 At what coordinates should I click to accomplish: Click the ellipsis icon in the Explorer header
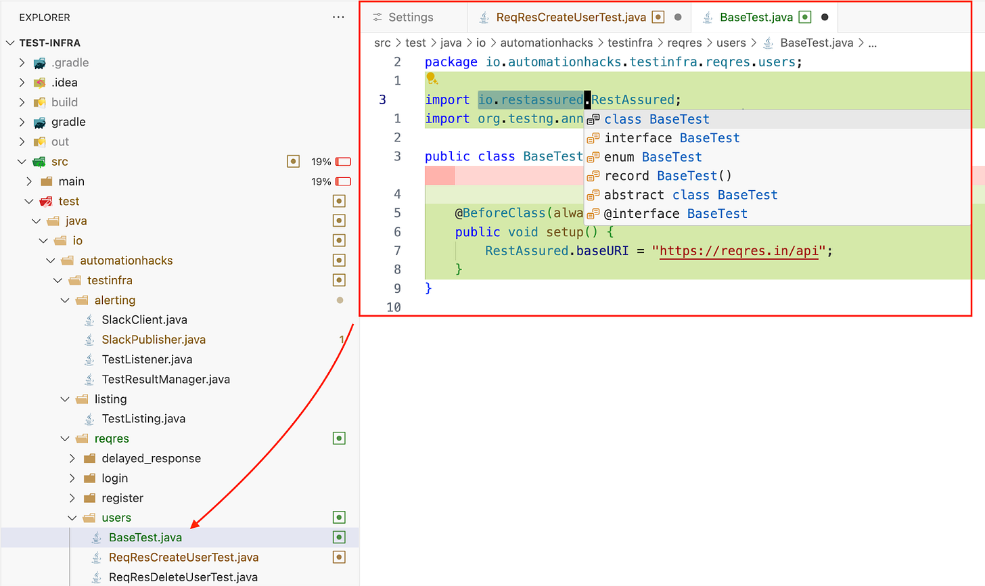coord(338,17)
